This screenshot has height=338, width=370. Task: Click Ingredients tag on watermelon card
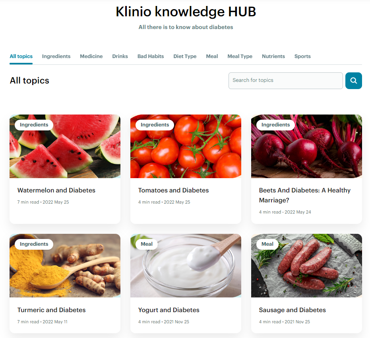[34, 125]
